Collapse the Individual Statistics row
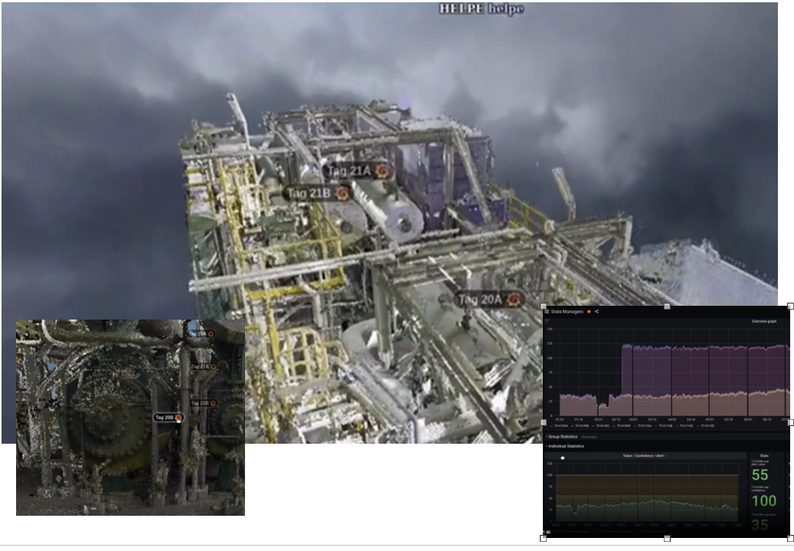Viewport: 794px width, 551px height. click(577, 445)
